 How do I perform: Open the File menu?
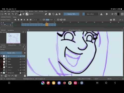tap(2, 11)
